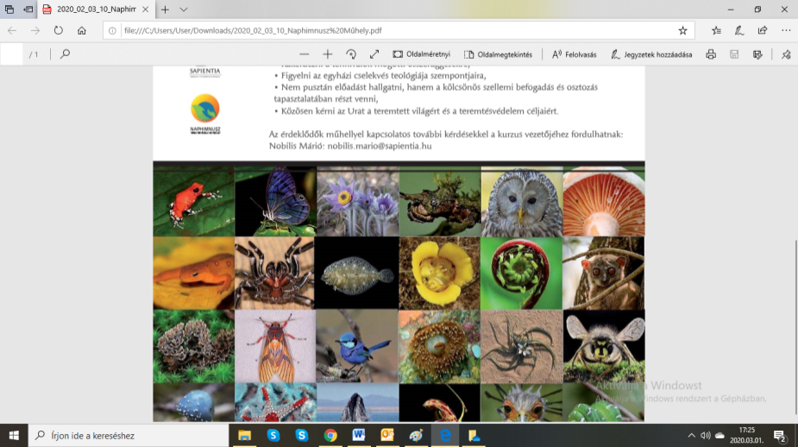Open the volume control in tray

(x=706, y=435)
